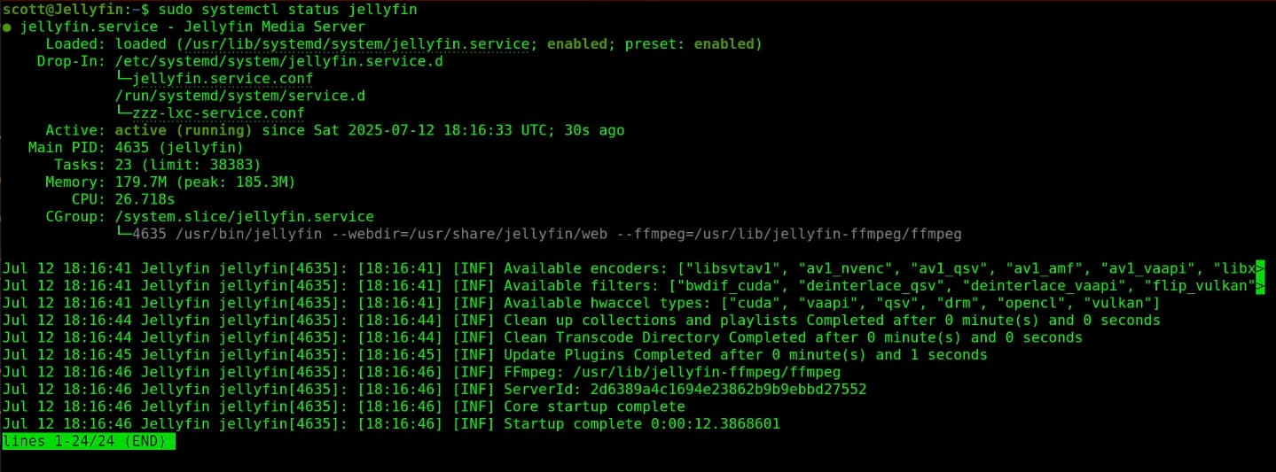Click the jellyfin.service unit file path link
The height and width of the screenshot is (472, 1276).
(x=353, y=44)
